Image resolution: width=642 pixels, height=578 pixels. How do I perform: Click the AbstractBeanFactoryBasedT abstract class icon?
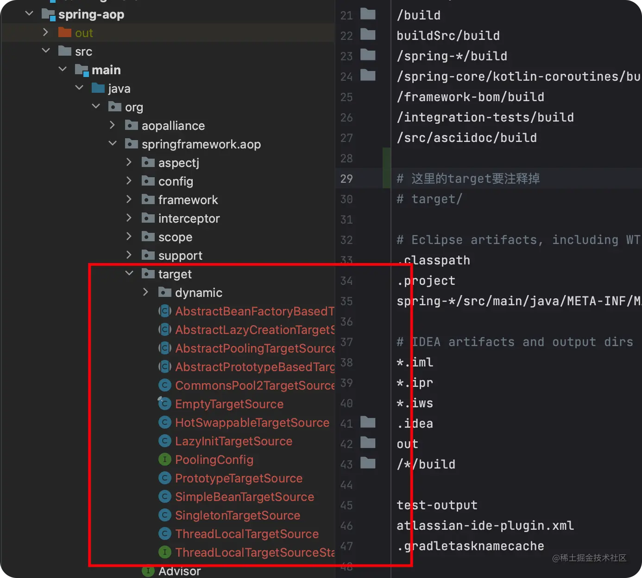(165, 311)
